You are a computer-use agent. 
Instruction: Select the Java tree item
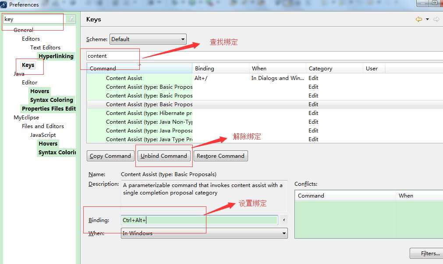19,73
